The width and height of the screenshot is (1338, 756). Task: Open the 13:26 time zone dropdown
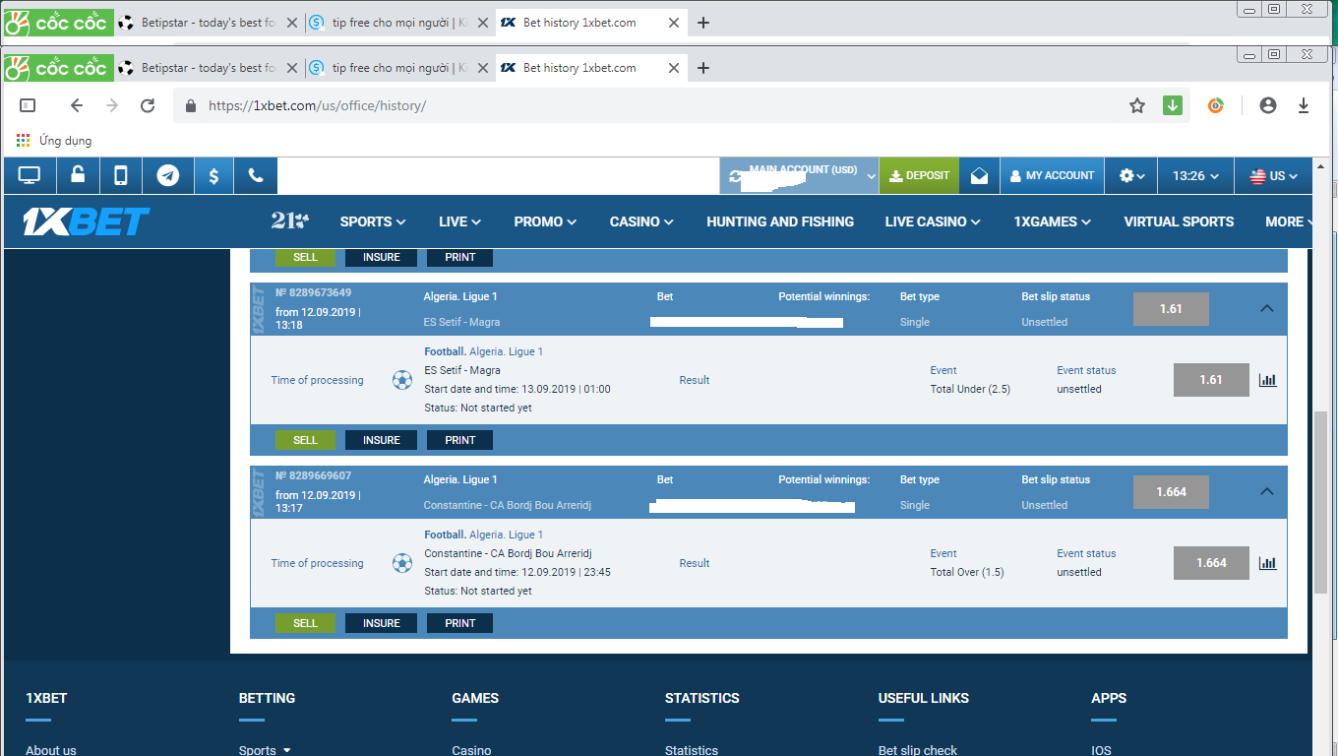(x=1195, y=176)
